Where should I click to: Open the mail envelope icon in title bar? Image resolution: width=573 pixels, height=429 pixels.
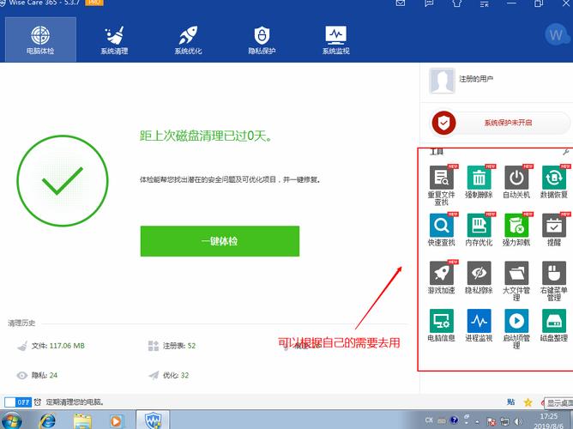(x=401, y=3)
